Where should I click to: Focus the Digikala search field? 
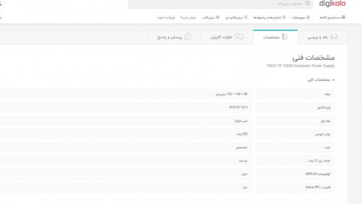[x=221, y=4]
